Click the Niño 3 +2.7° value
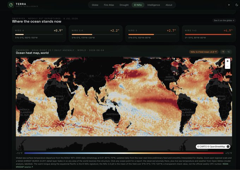 (172, 31)
